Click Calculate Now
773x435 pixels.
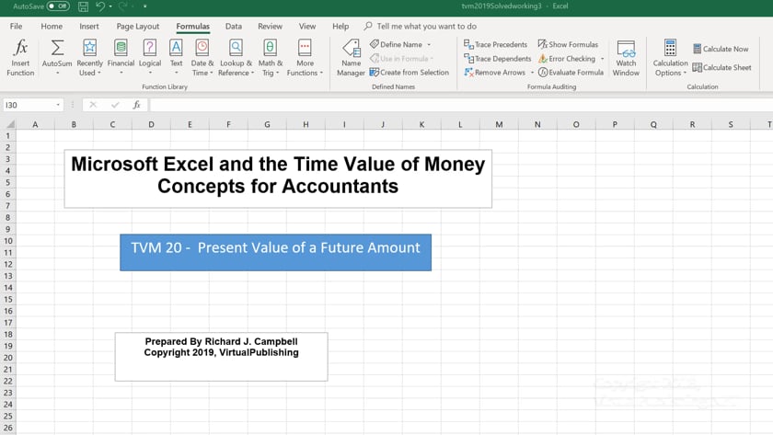(721, 49)
